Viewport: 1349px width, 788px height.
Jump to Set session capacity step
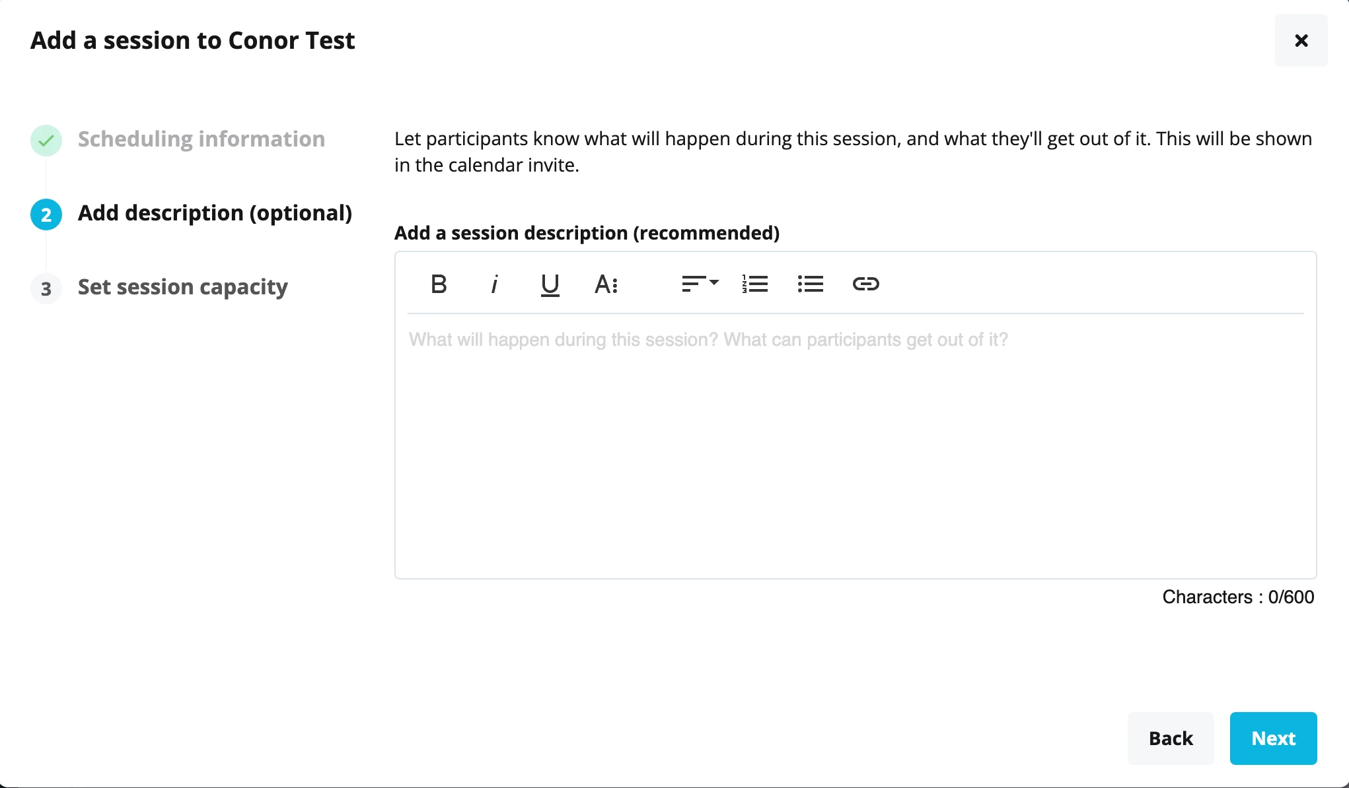click(x=183, y=287)
